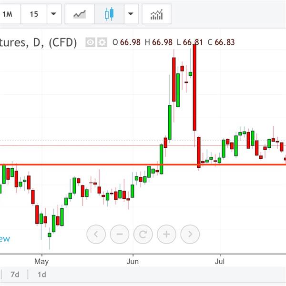
Task: Choose the 1d date range
Action: pos(42,275)
